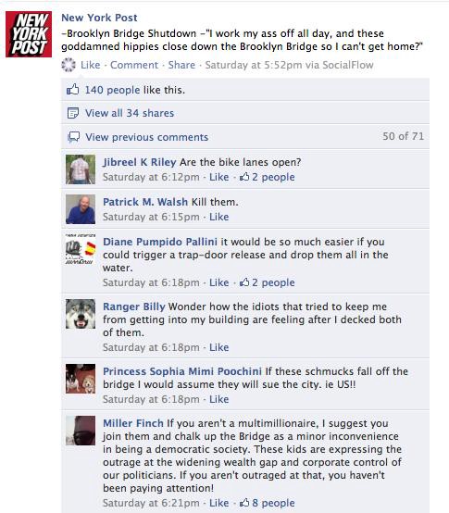The height and width of the screenshot is (513, 449).
Task: Expand View previous comments
Action: (x=147, y=137)
